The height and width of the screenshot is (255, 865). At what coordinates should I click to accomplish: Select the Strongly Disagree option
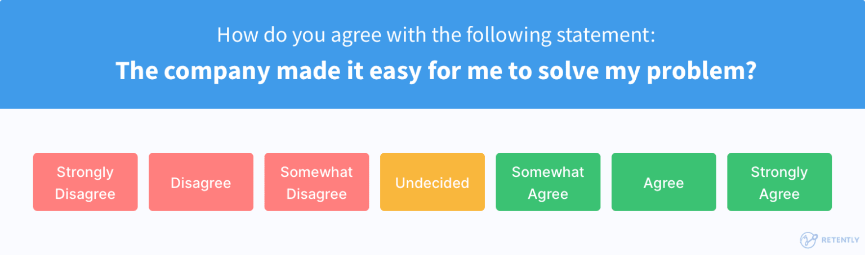[x=85, y=182]
